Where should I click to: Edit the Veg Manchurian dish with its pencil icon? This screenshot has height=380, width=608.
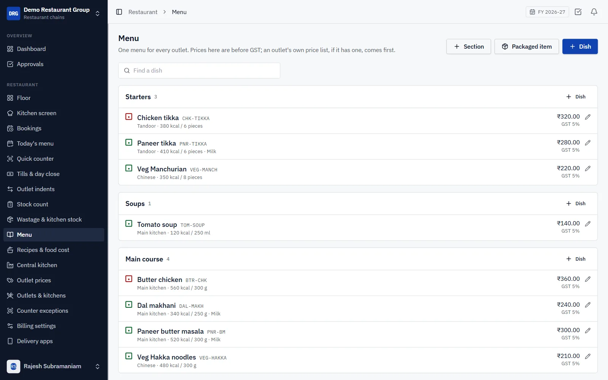(588, 168)
